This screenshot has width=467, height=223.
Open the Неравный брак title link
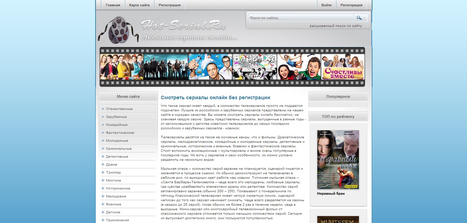tap(331, 194)
